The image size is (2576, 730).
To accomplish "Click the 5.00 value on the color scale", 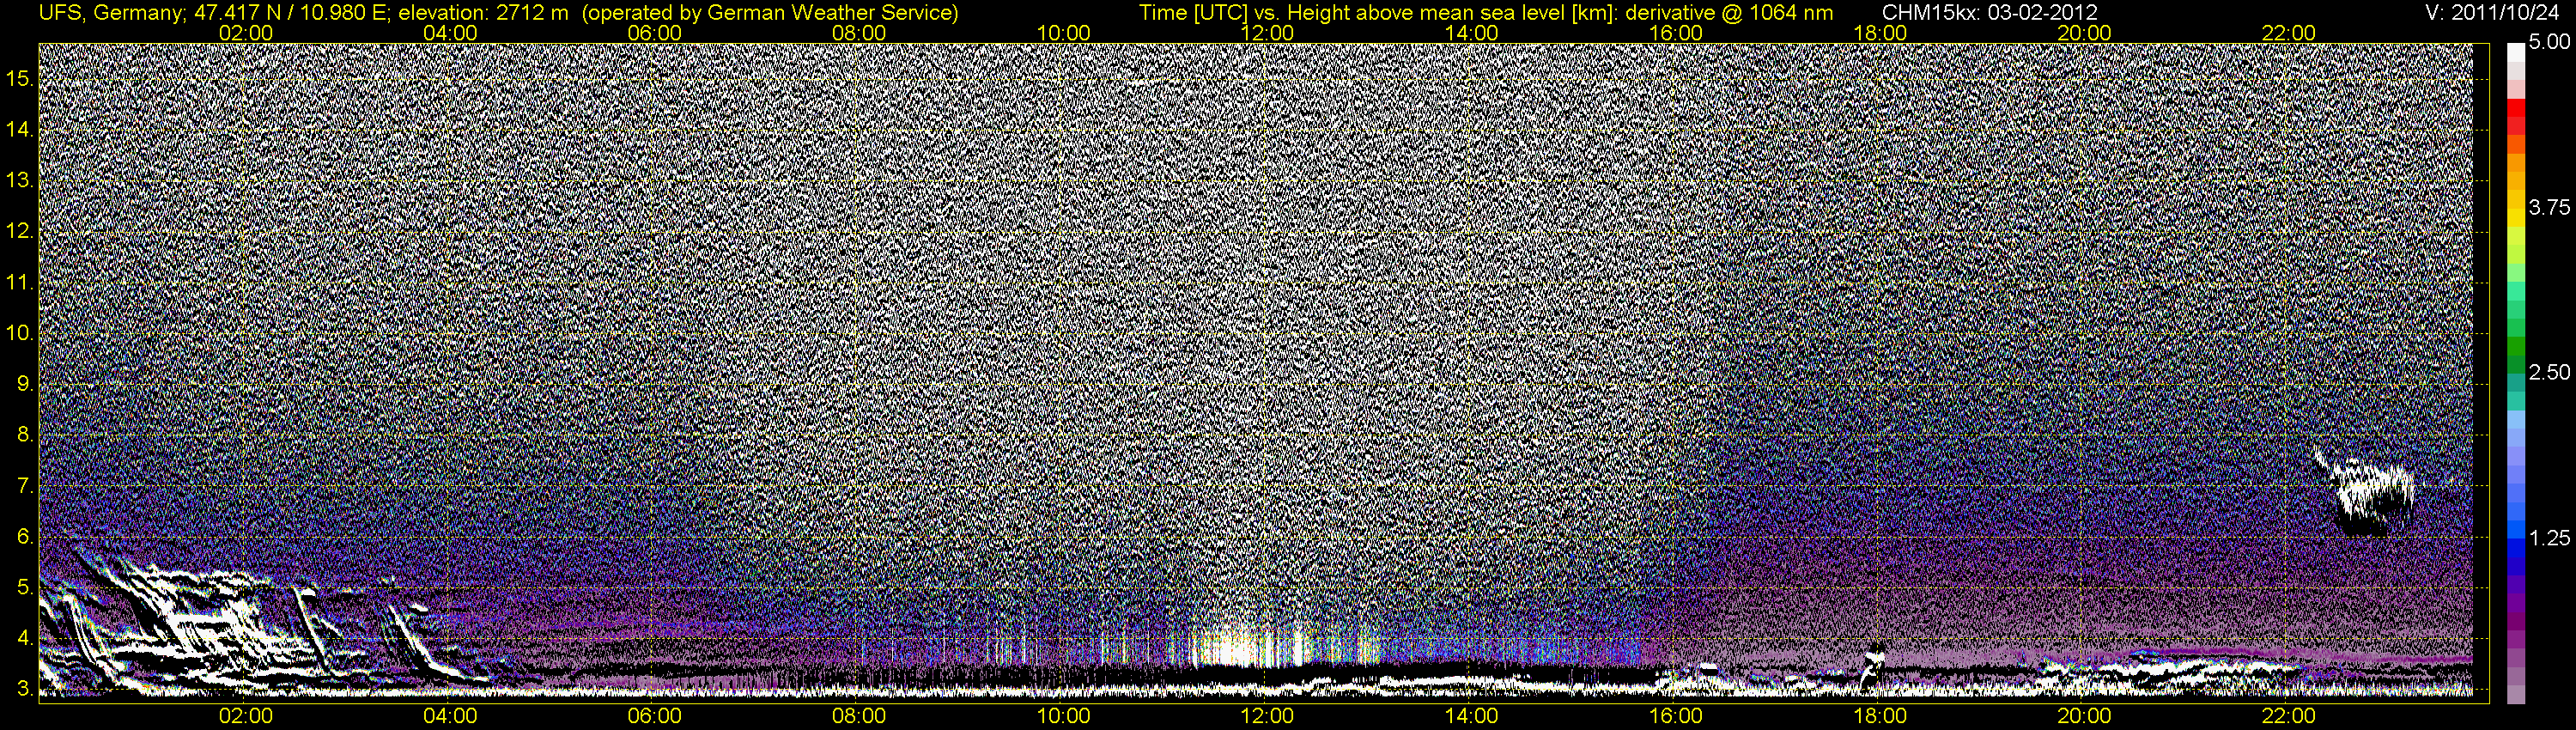I will (2550, 42).
